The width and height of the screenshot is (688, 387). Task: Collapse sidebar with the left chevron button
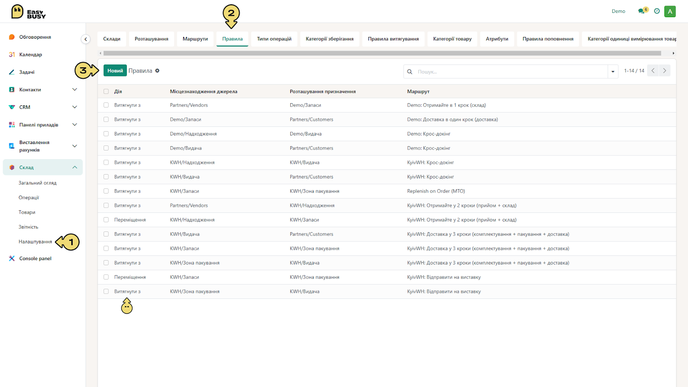point(86,39)
